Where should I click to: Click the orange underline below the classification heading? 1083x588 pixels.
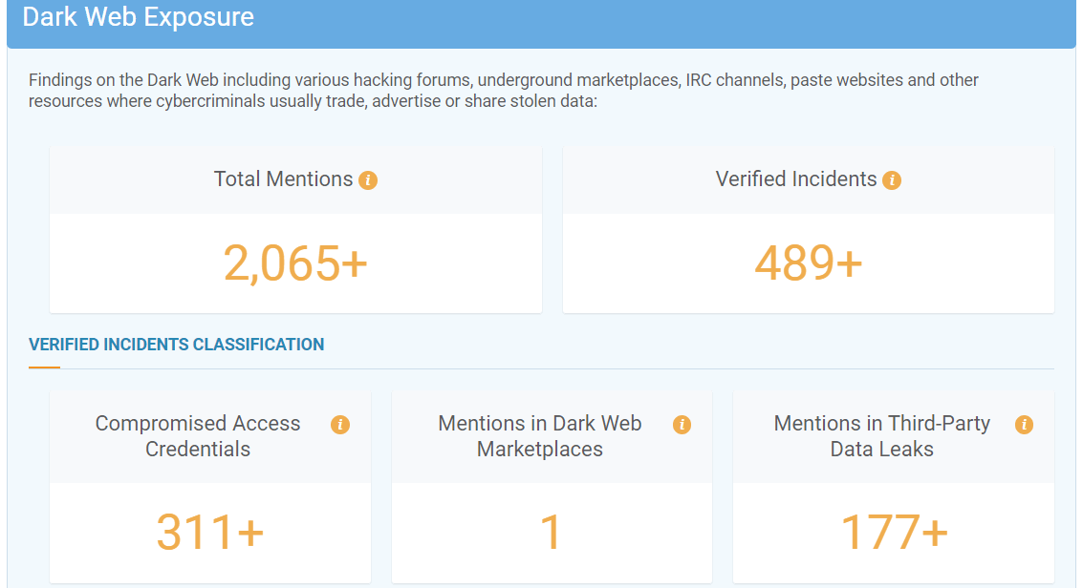click(44, 367)
